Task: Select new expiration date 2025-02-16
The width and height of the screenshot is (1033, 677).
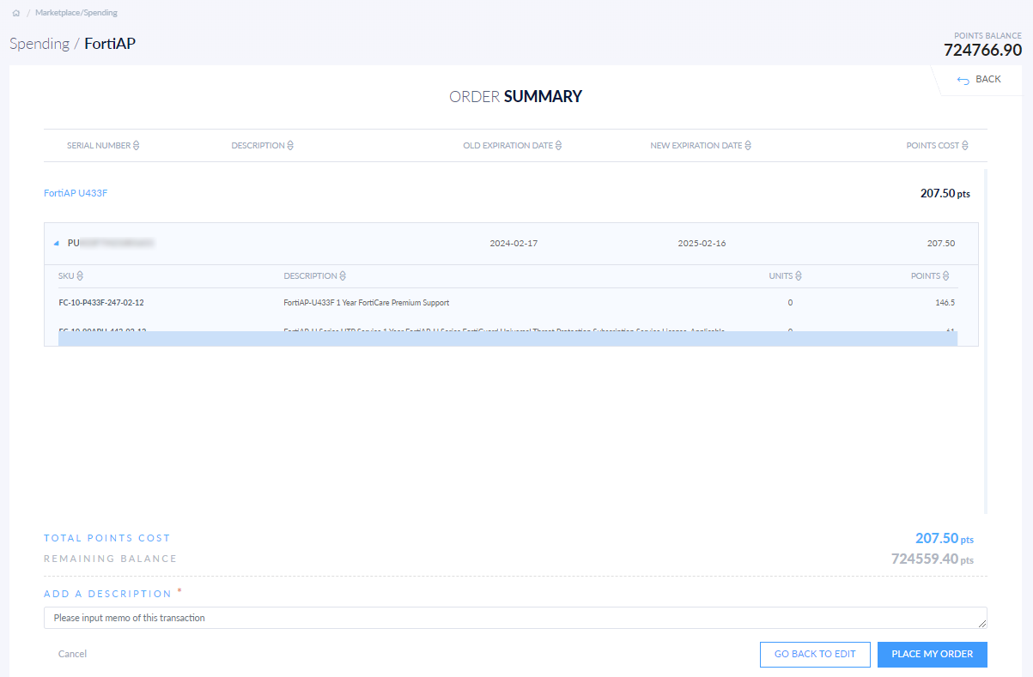Action: (702, 244)
